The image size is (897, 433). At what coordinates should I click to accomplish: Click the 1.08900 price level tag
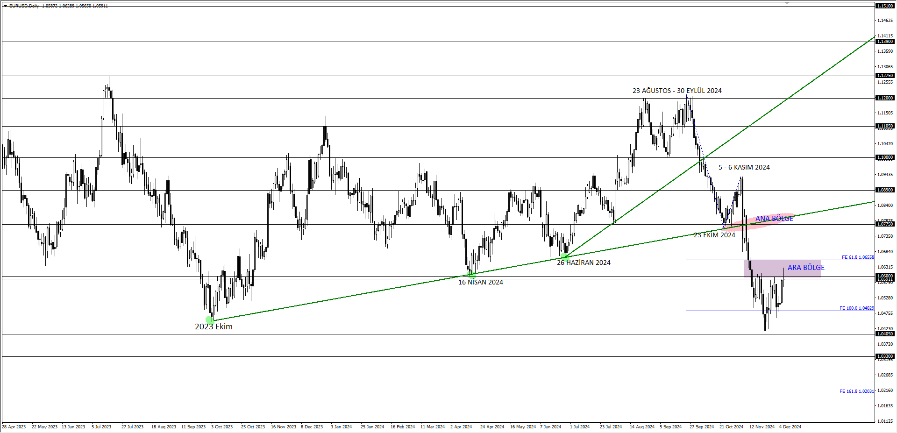coord(885,190)
